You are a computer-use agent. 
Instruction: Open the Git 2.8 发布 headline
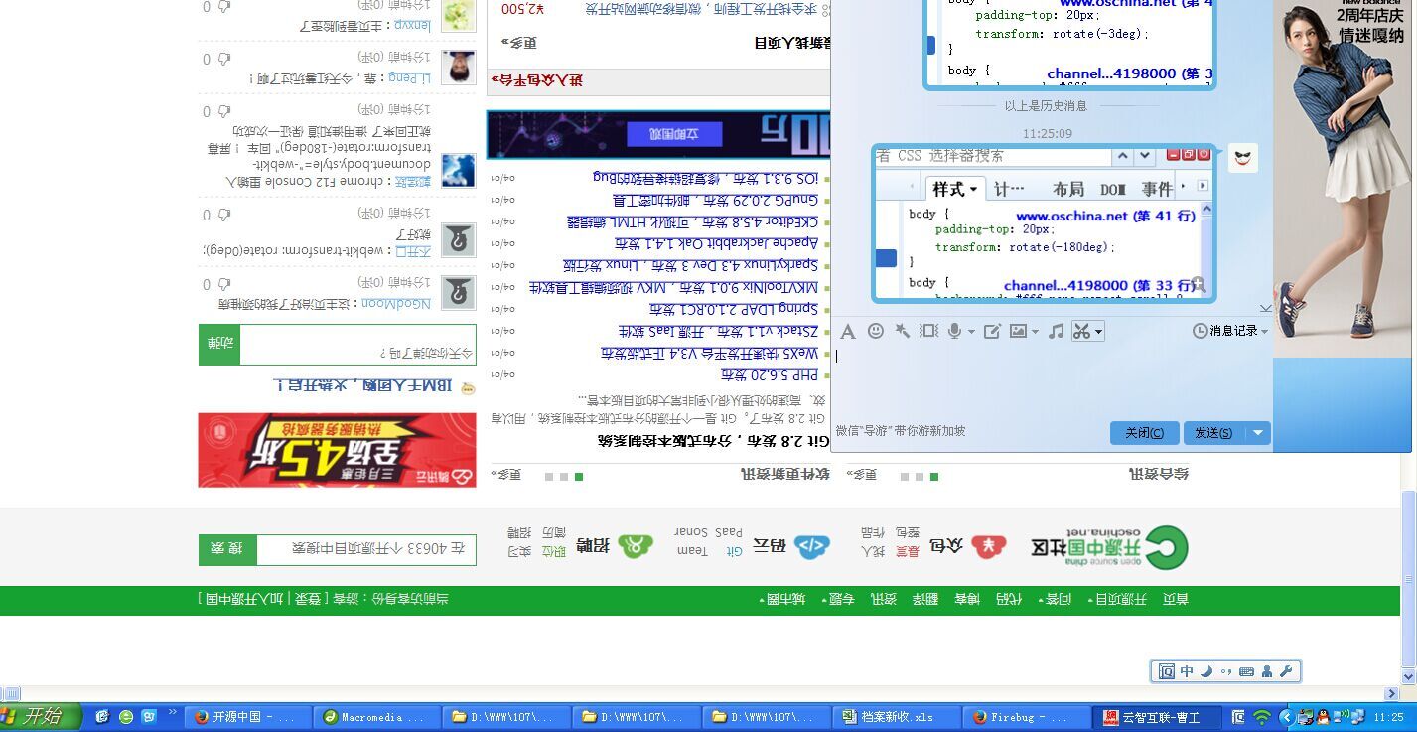click(x=713, y=441)
